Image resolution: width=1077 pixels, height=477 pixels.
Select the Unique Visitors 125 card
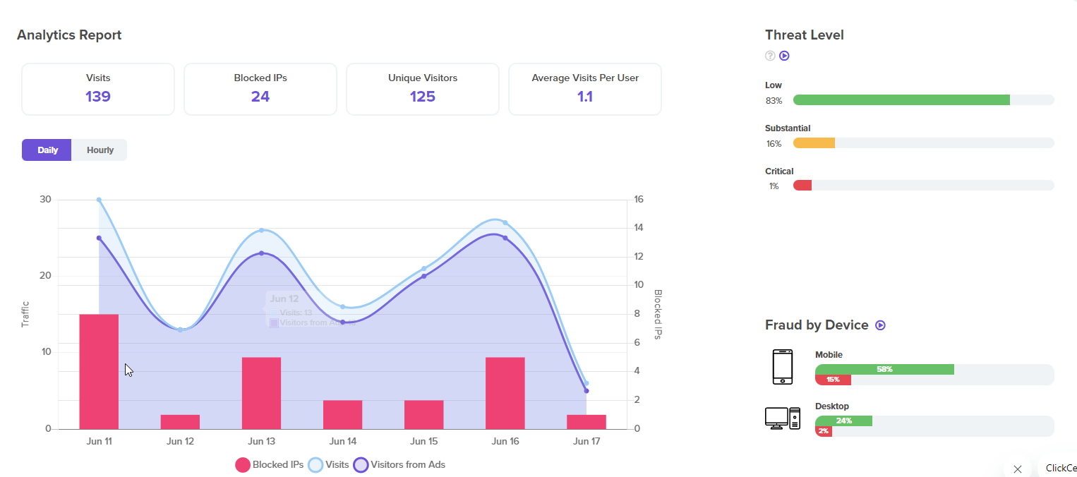pos(423,89)
